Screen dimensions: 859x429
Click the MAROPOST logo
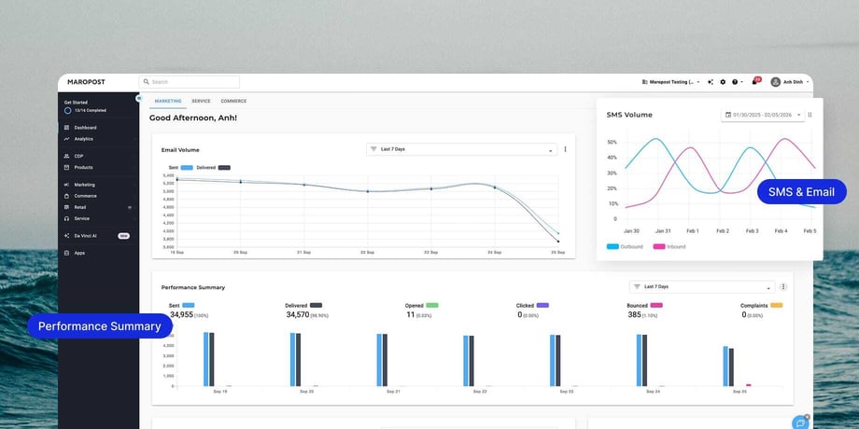point(86,82)
